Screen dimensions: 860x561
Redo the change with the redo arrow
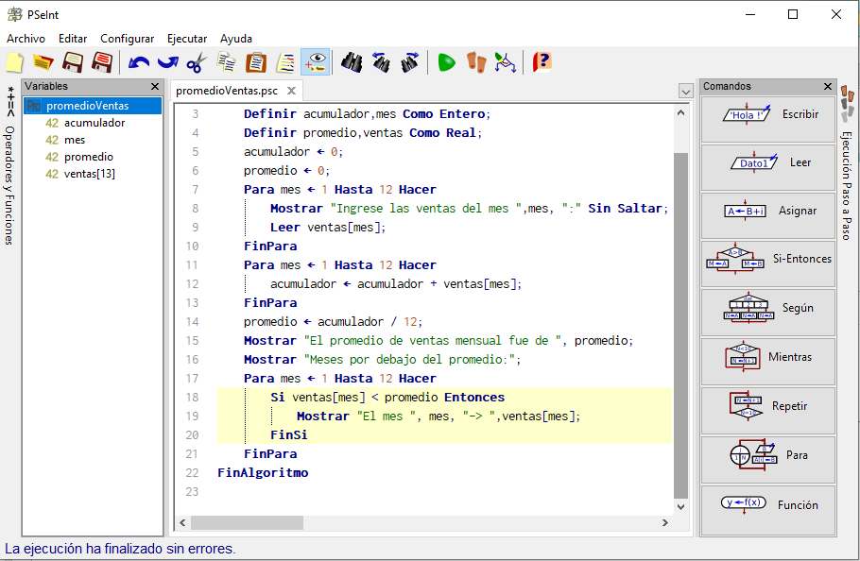pyautogui.click(x=168, y=62)
